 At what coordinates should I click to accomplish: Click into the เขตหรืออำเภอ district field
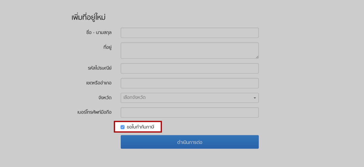(190, 83)
